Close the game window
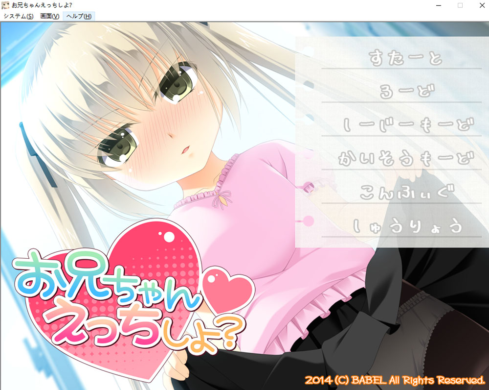 click(482, 5)
